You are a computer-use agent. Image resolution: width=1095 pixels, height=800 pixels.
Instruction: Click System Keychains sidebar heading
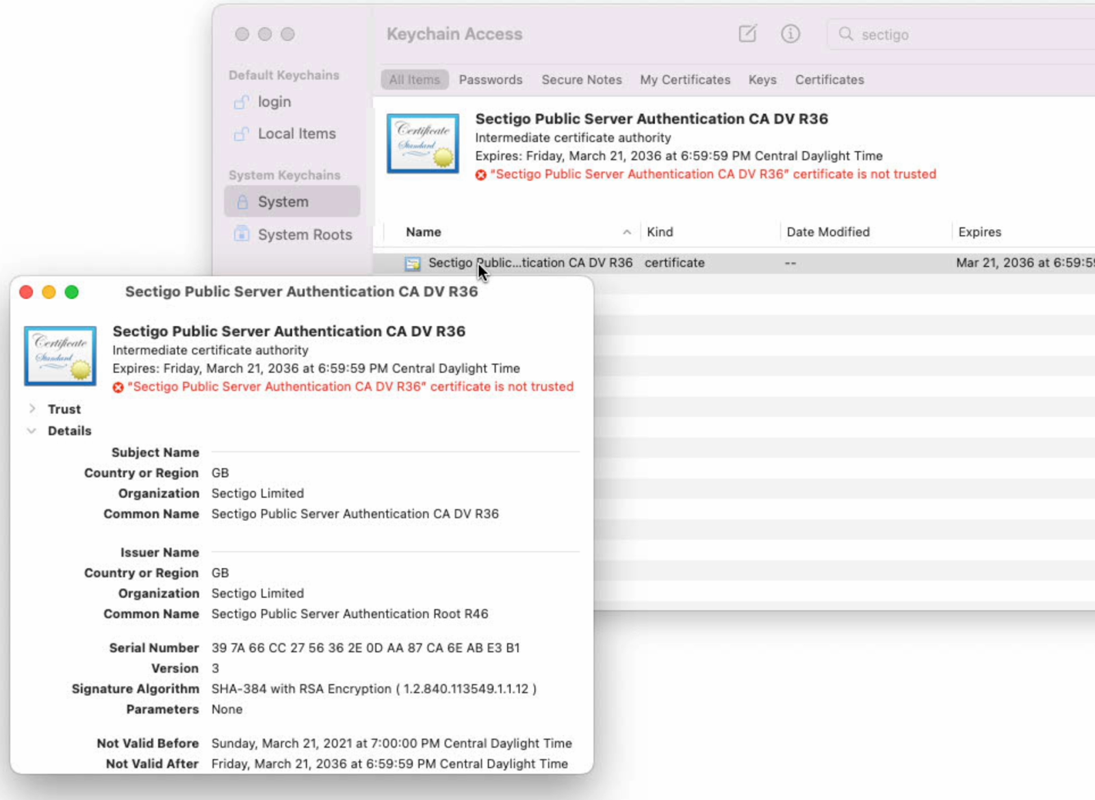click(x=284, y=175)
